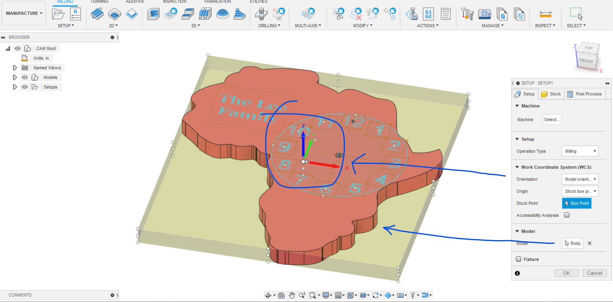Collapse the Work Coordinate System section

coord(517,167)
